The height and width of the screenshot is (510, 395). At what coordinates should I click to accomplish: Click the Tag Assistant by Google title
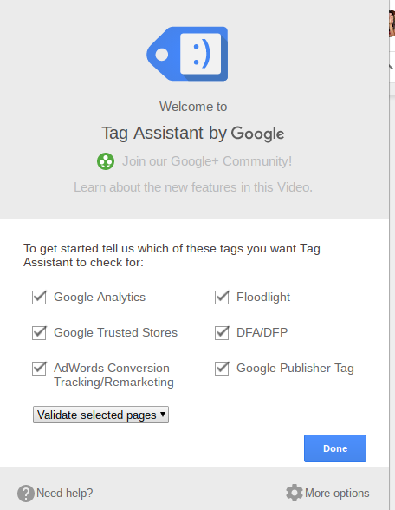[x=193, y=133]
